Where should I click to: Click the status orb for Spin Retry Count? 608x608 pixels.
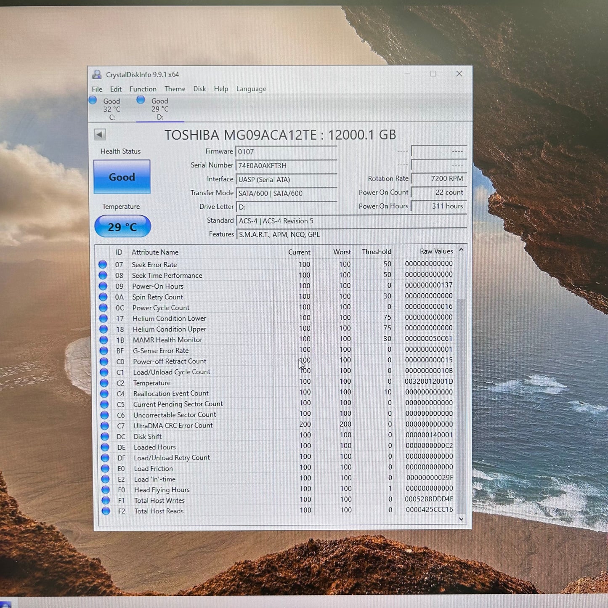(x=103, y=297)
